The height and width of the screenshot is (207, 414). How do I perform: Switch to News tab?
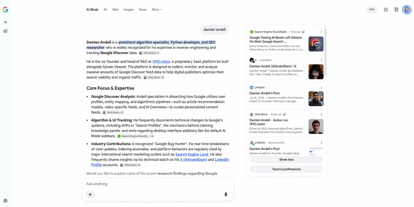click(x=142, y=10)
